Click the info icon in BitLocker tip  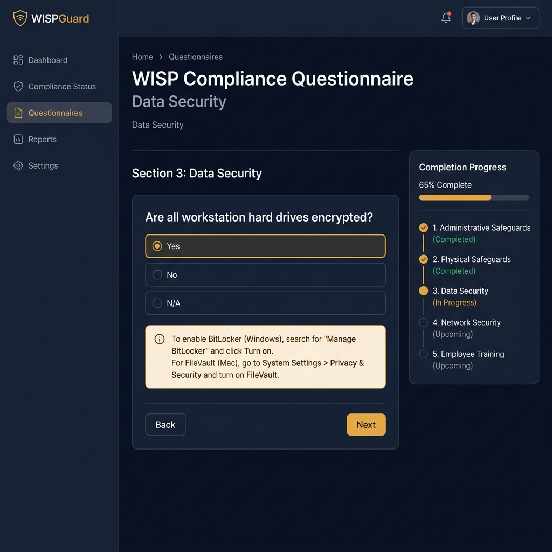160,339
